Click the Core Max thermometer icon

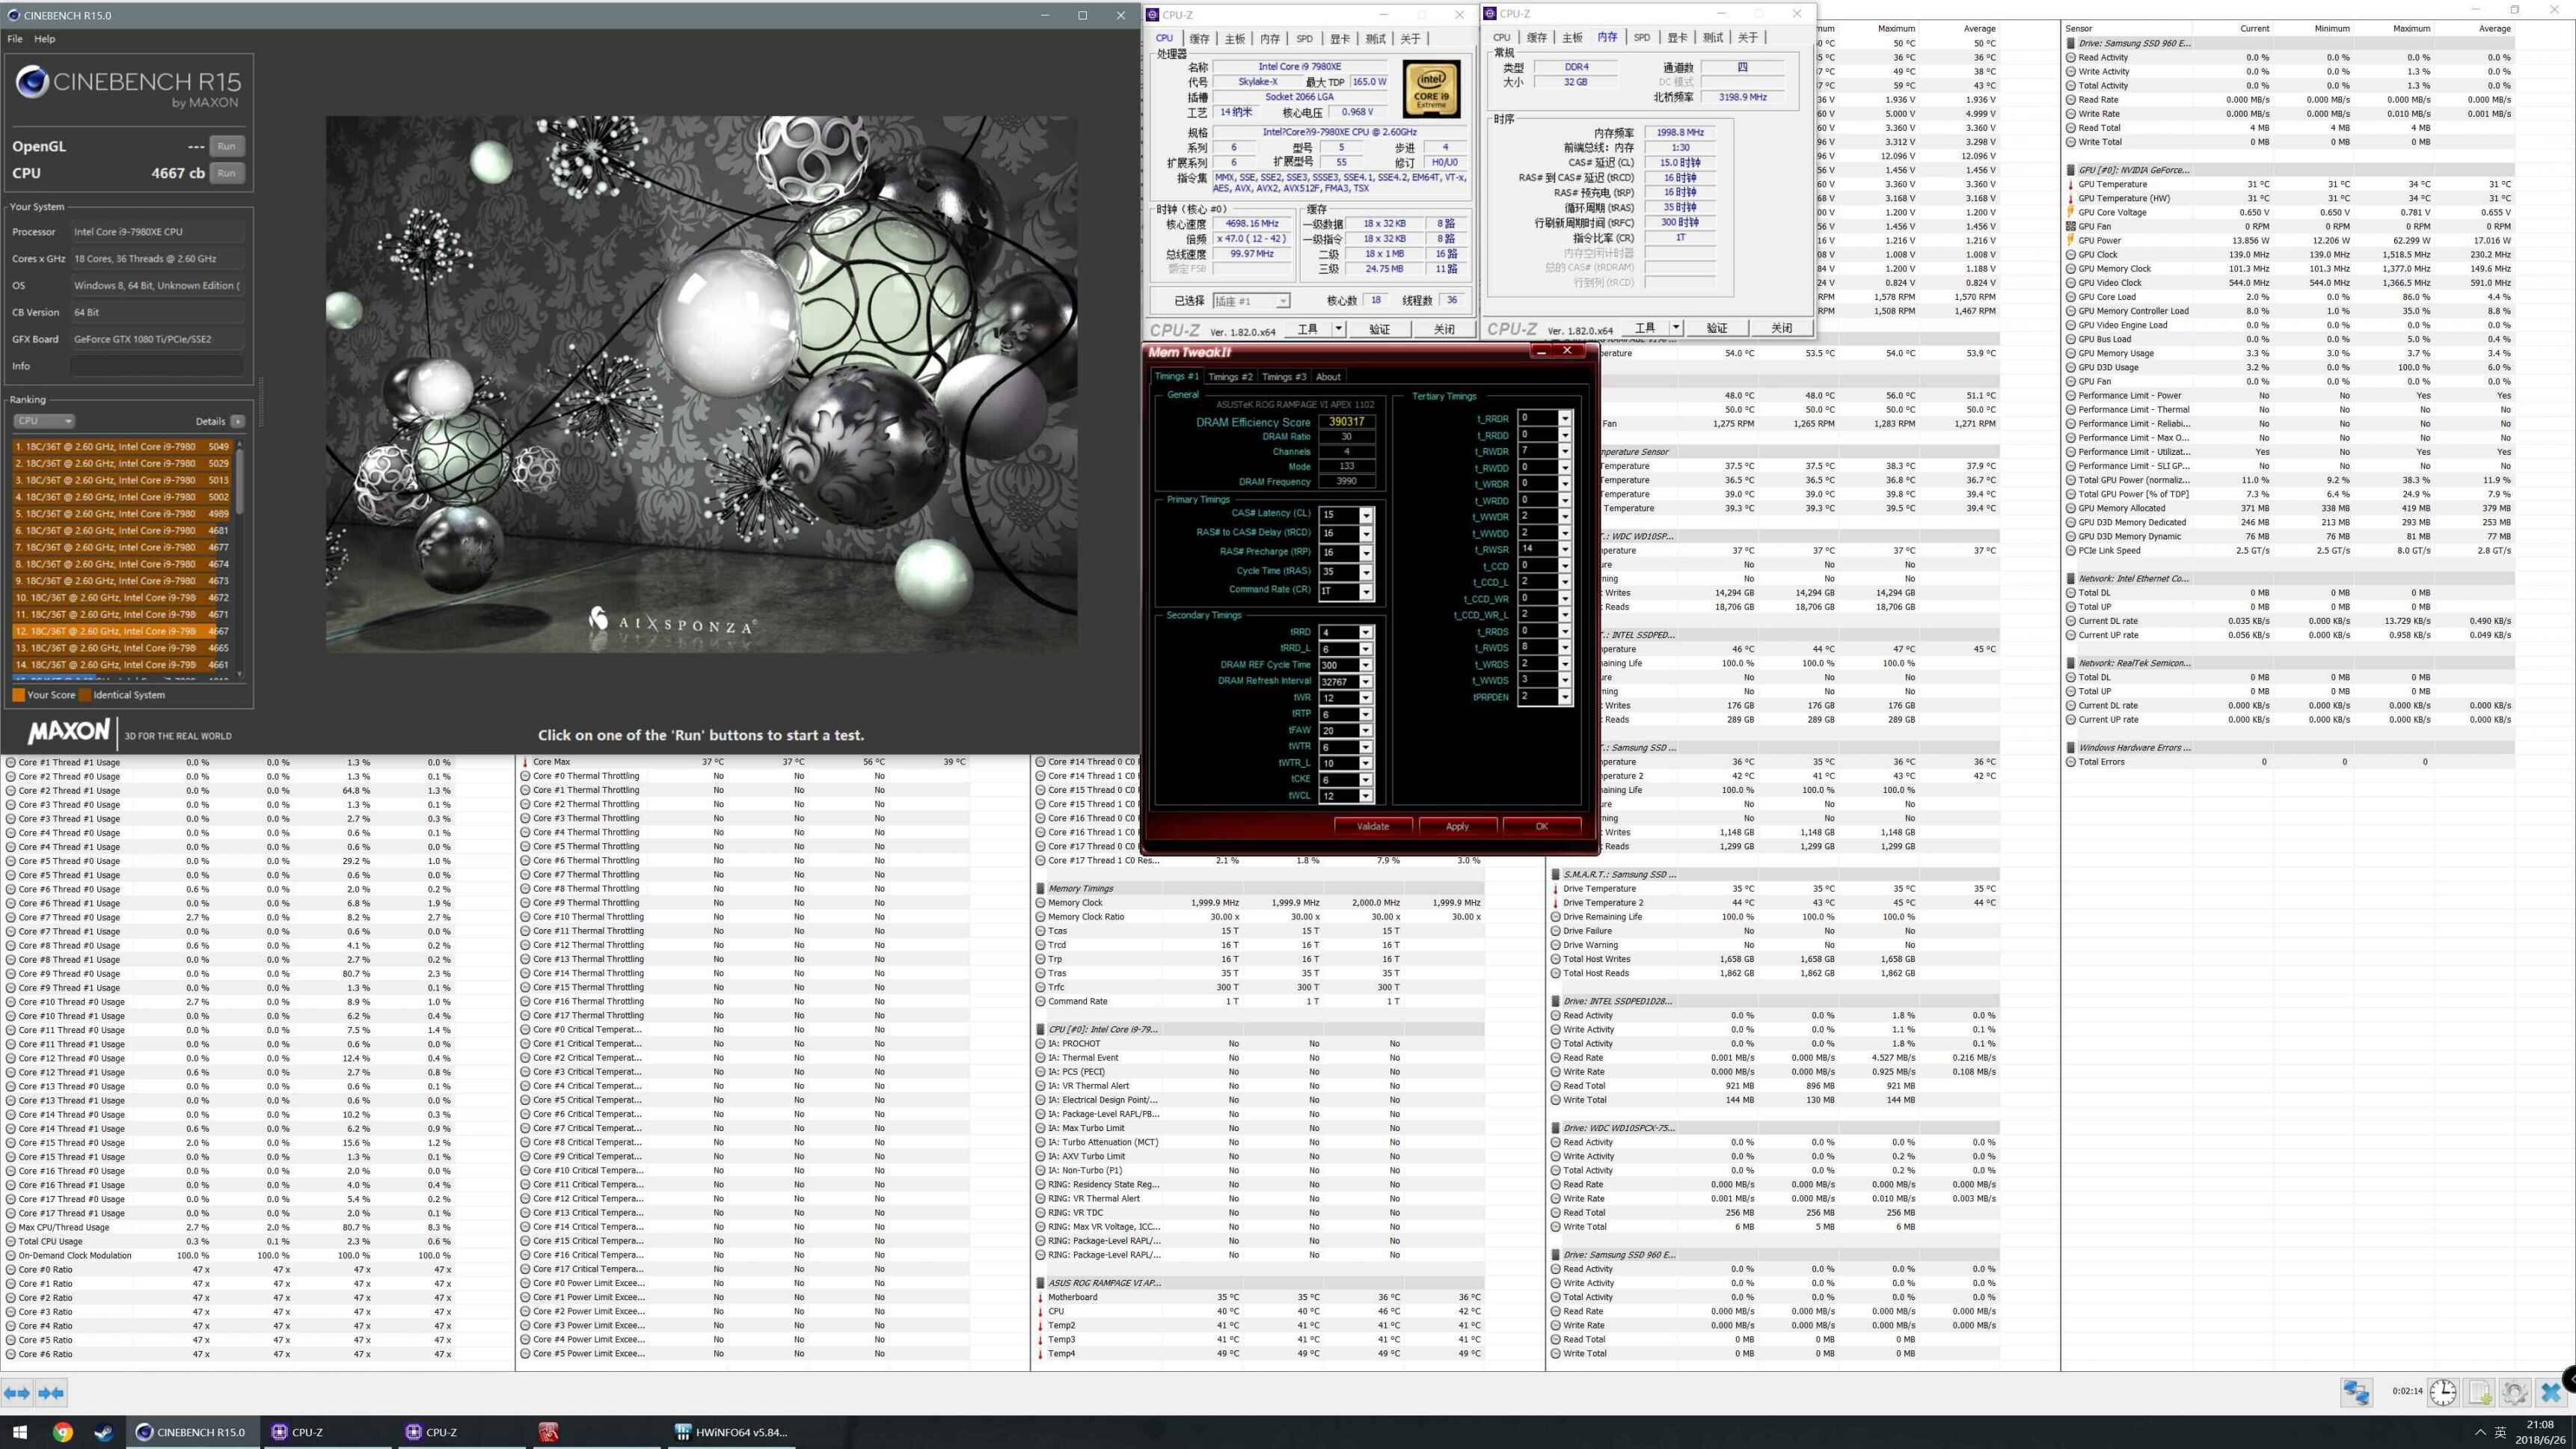[x=525, y=762]
